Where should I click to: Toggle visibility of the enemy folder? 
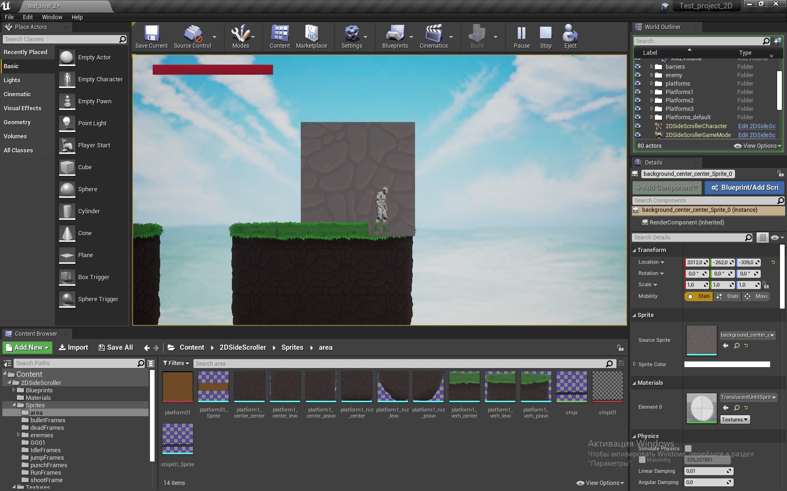pyautogui.click(x=638, y=75)
